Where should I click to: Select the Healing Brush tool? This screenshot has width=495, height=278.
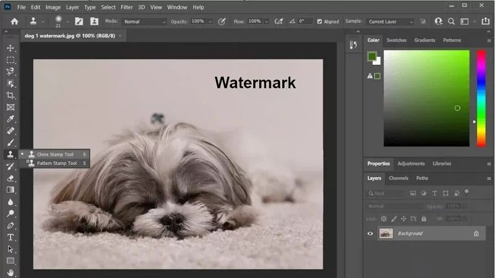[11, 130]
